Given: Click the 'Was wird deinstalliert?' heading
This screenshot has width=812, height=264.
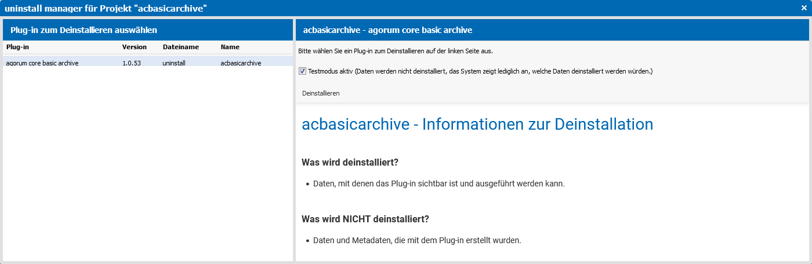Looking at the screenshot, I should 350,162.
